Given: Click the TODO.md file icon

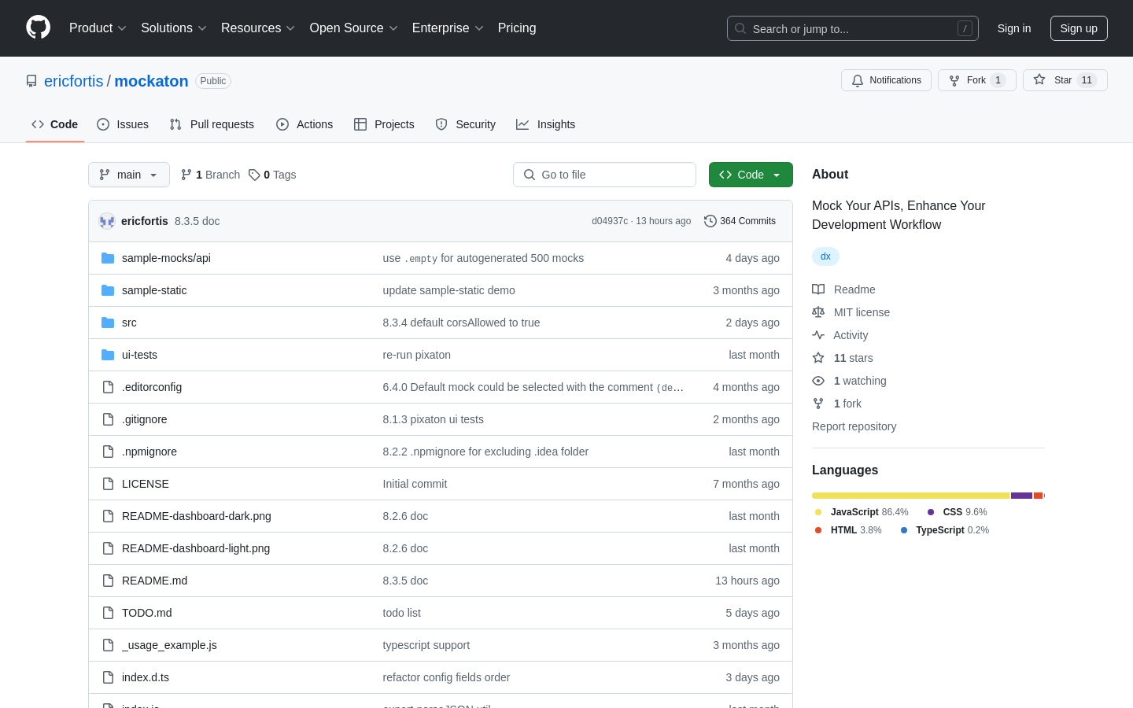Looking at the screenshot, I should (x=108, y=613).
